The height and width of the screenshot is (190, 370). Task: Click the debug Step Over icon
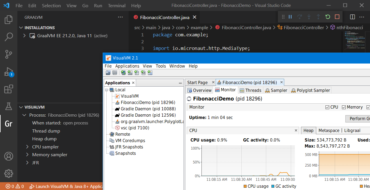coord(299,17)
